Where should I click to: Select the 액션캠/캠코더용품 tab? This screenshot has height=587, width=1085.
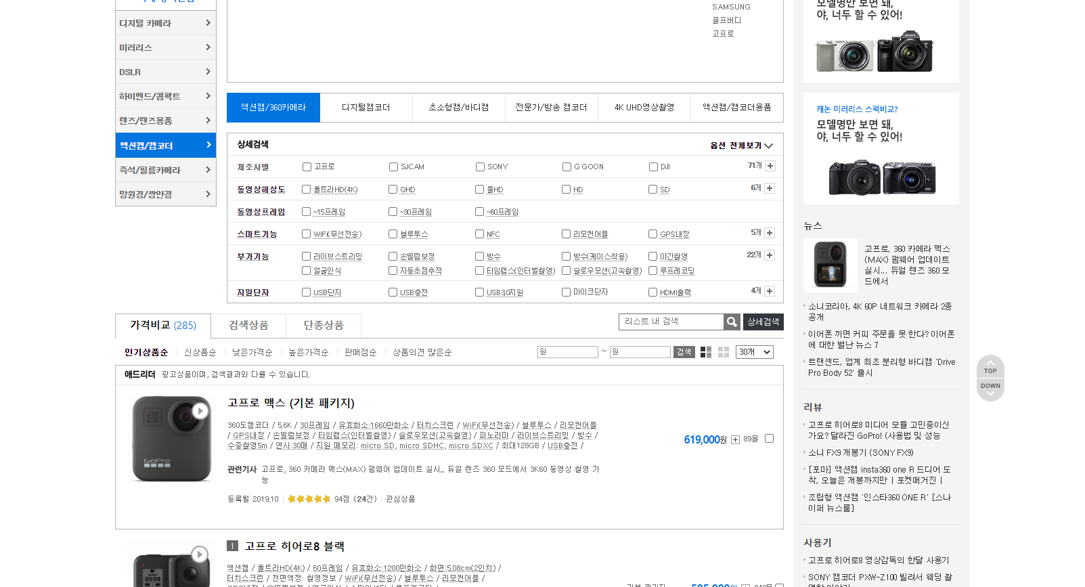coord(737,108)
